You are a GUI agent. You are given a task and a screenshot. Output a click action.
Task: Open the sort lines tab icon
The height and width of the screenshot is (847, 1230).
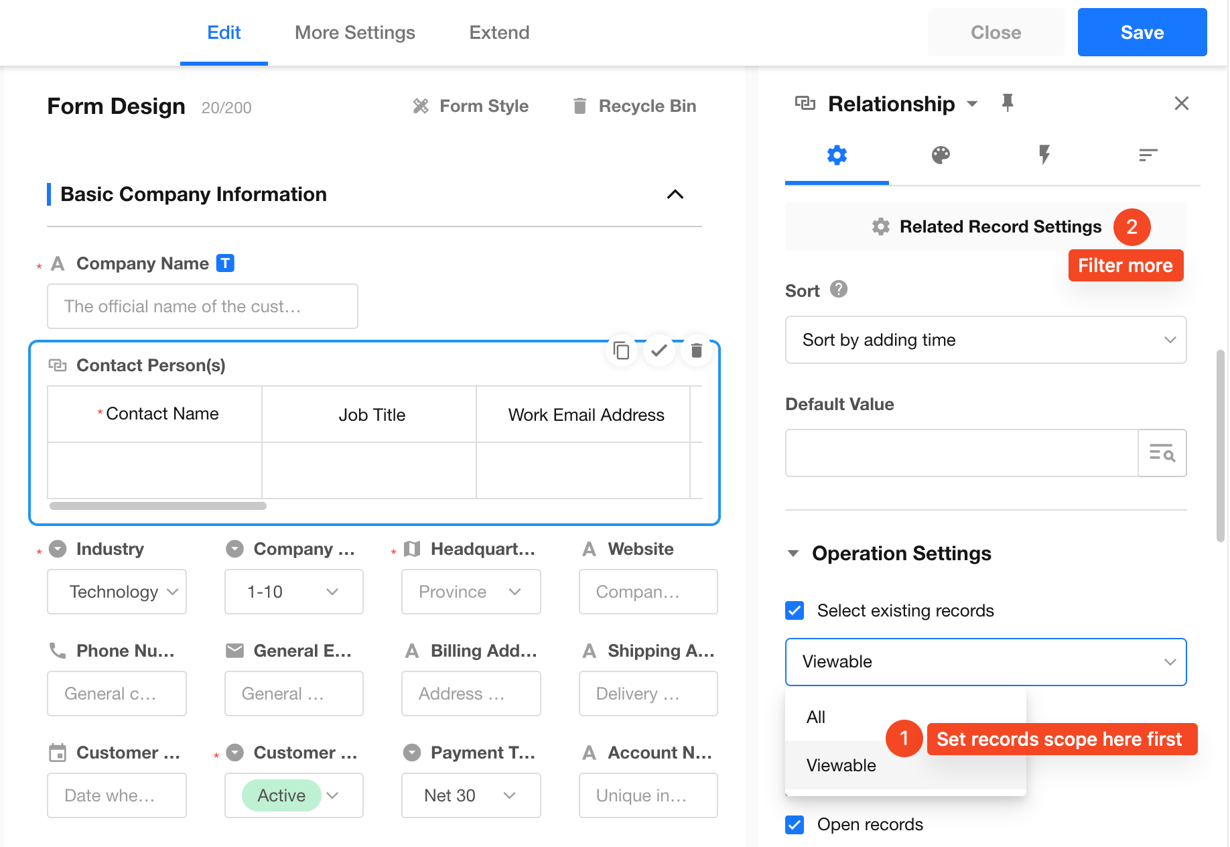pyautogui.click(x=1148, y=155)
